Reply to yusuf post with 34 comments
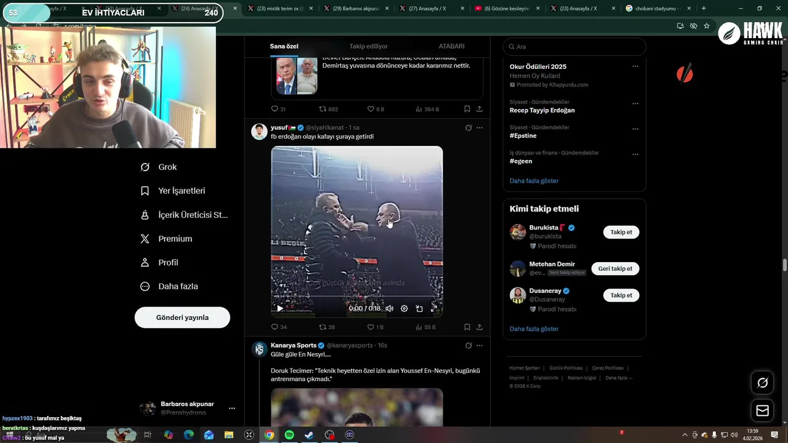 pyautogui.click(x=279, y=327)
